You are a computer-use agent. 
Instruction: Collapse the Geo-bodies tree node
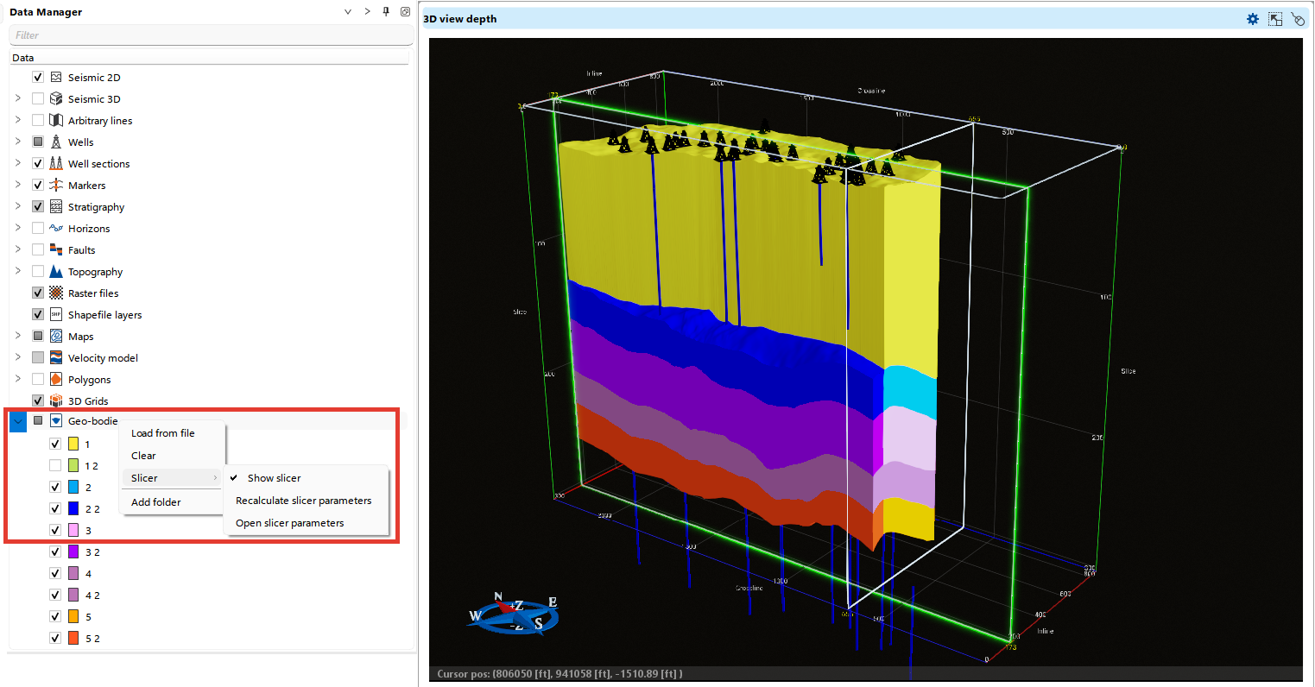[18, 421]
